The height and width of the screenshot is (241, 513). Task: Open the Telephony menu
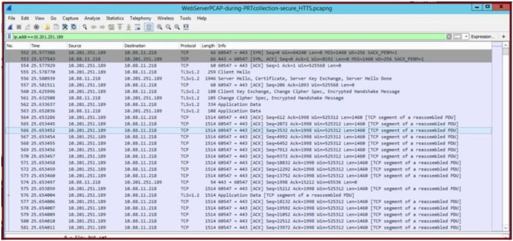tap(140, 19)
